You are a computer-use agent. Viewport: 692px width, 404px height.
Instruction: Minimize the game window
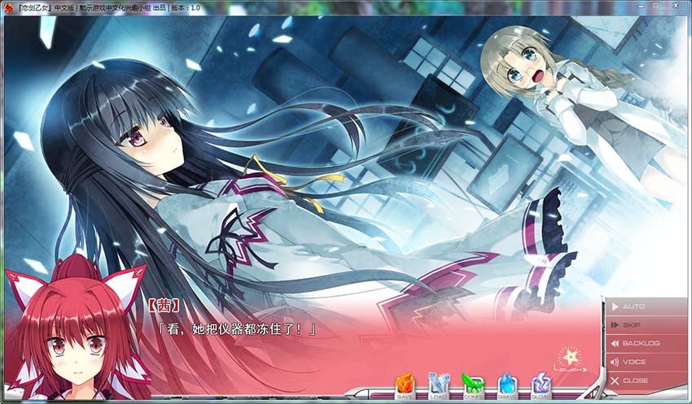pyautogui.click(x=638, y=6)
